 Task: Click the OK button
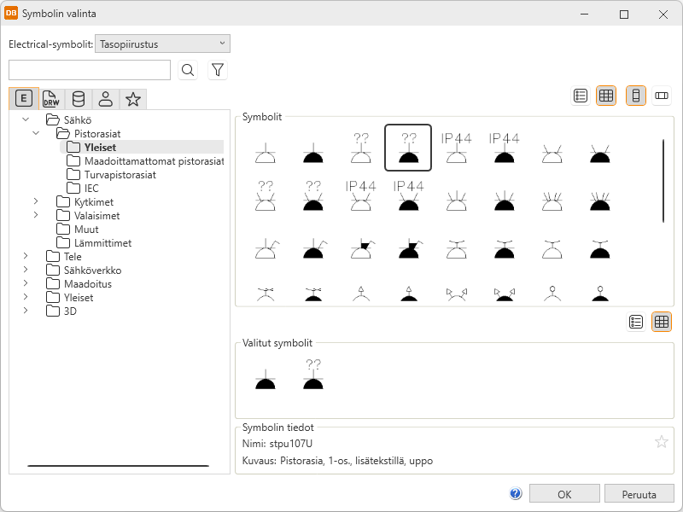[x=564, y=494]
